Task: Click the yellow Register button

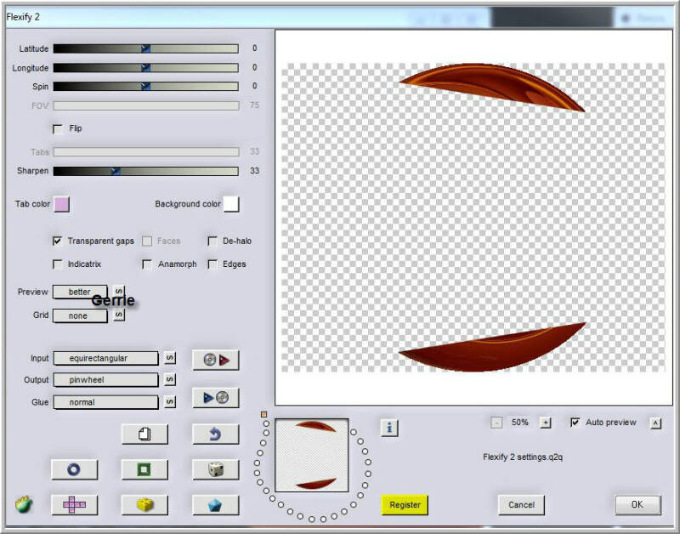Action: (x=405, y=504)
